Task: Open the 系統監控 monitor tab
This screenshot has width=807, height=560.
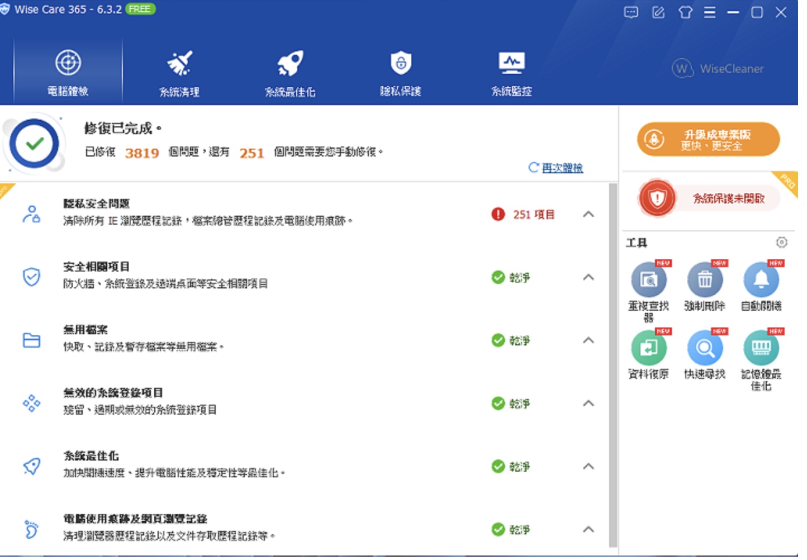Action: (x=511, y=73)
